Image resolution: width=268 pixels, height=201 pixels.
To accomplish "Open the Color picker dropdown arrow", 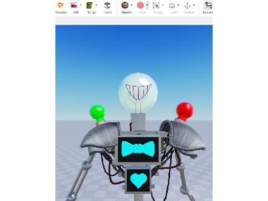I will (147, 5).
